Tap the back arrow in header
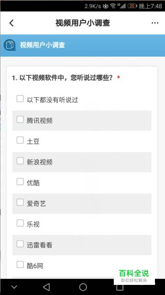 coord(11,23)
